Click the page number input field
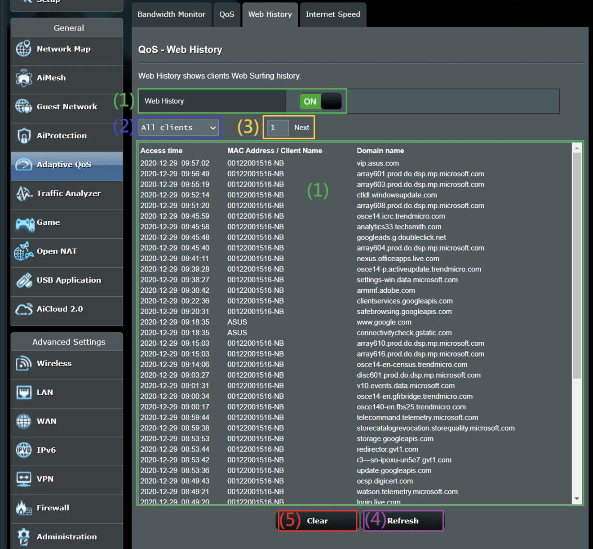 [x=278, y=128]
